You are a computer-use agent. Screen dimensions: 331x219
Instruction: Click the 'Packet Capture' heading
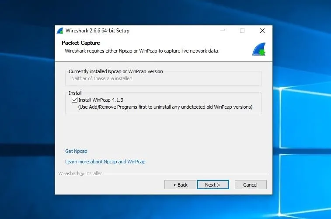(81, 43)
